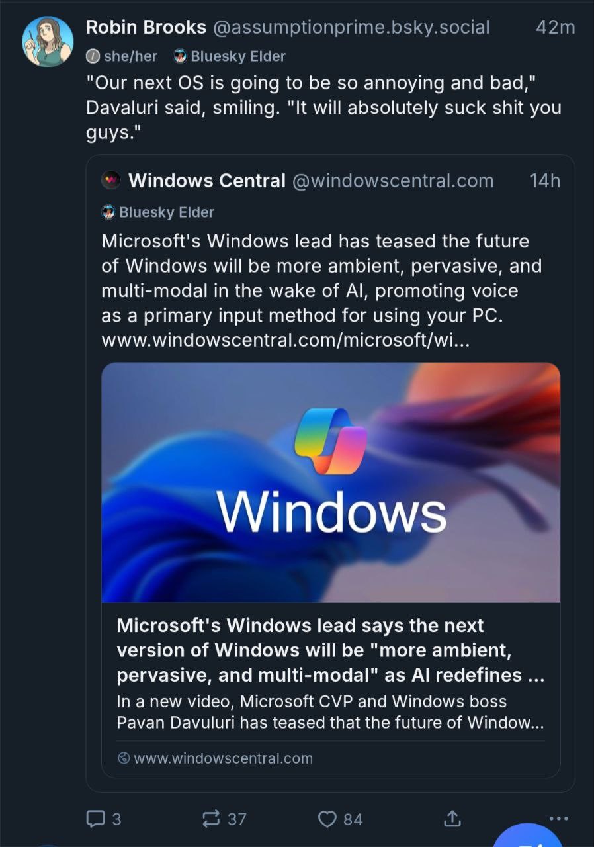Repost this post using the arrows icon
This screenshot has height=847, width=594.
tap(210, 819)
